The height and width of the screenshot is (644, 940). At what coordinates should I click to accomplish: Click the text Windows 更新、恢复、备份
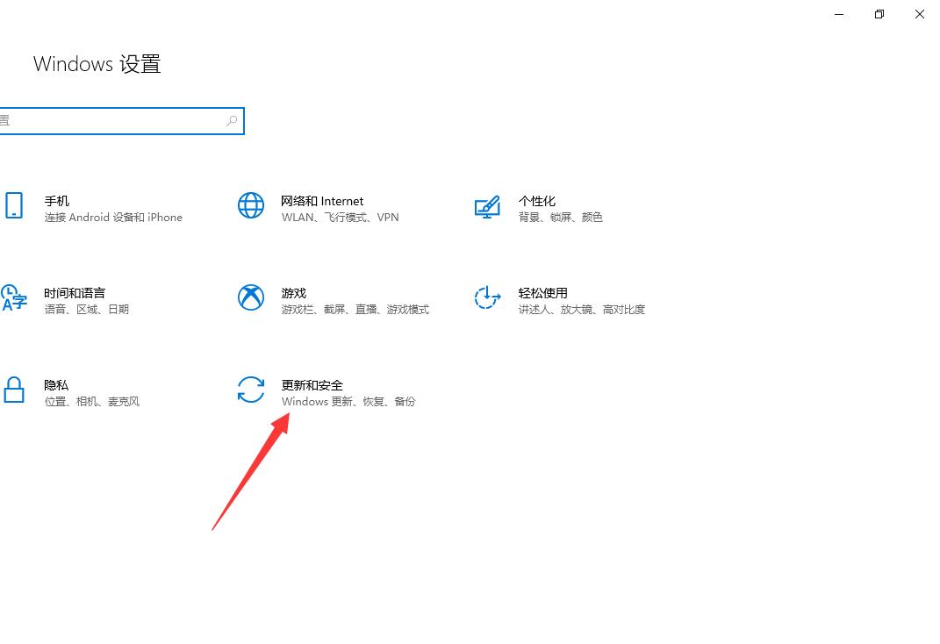[x=348, y=402]
